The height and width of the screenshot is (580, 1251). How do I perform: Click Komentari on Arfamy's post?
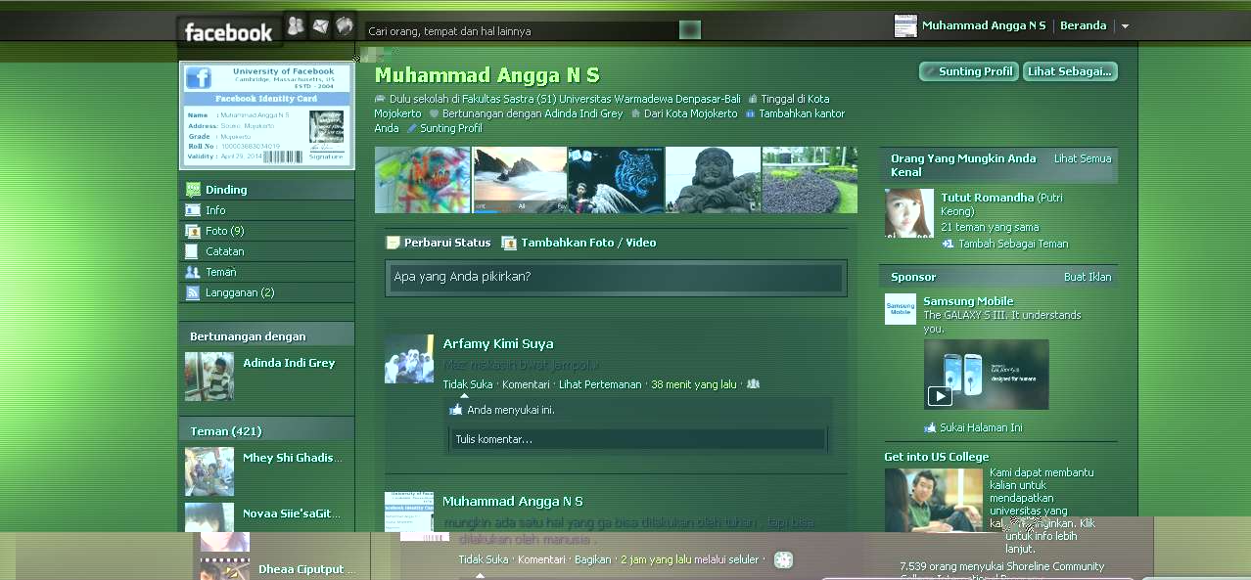[x=526, y=384]
